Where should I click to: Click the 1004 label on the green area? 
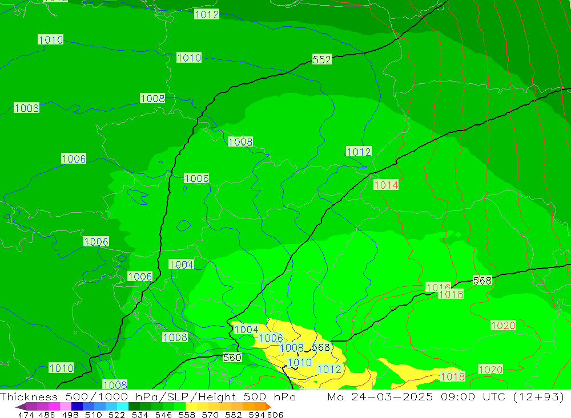pos(182,265)
